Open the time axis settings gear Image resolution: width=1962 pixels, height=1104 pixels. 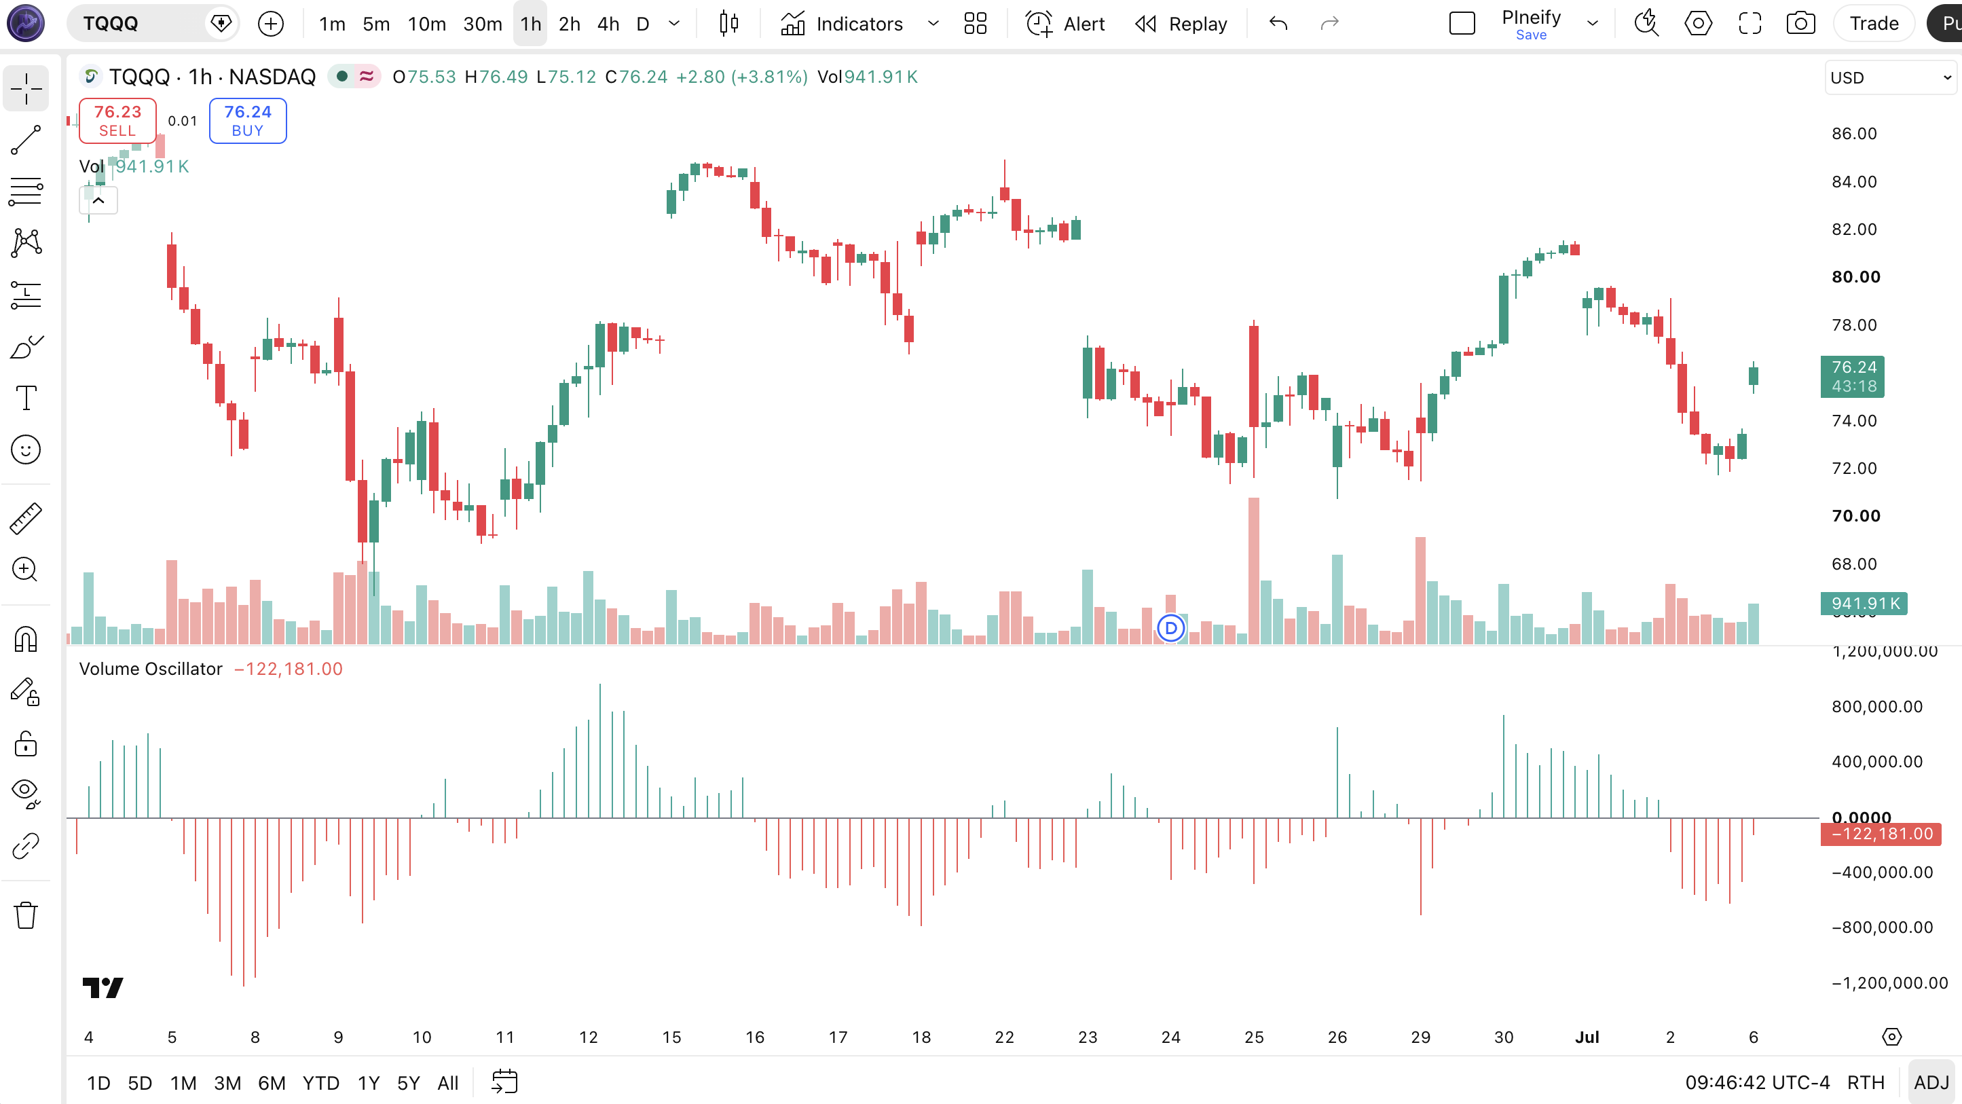pos(1891,1037)
